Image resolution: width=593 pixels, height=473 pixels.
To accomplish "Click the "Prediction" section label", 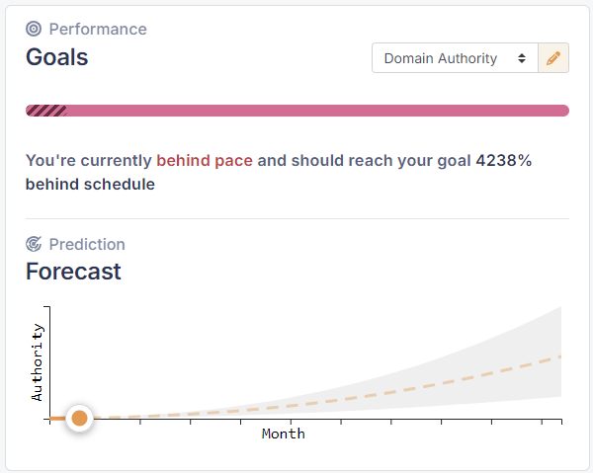I will (x=87, y=244).
